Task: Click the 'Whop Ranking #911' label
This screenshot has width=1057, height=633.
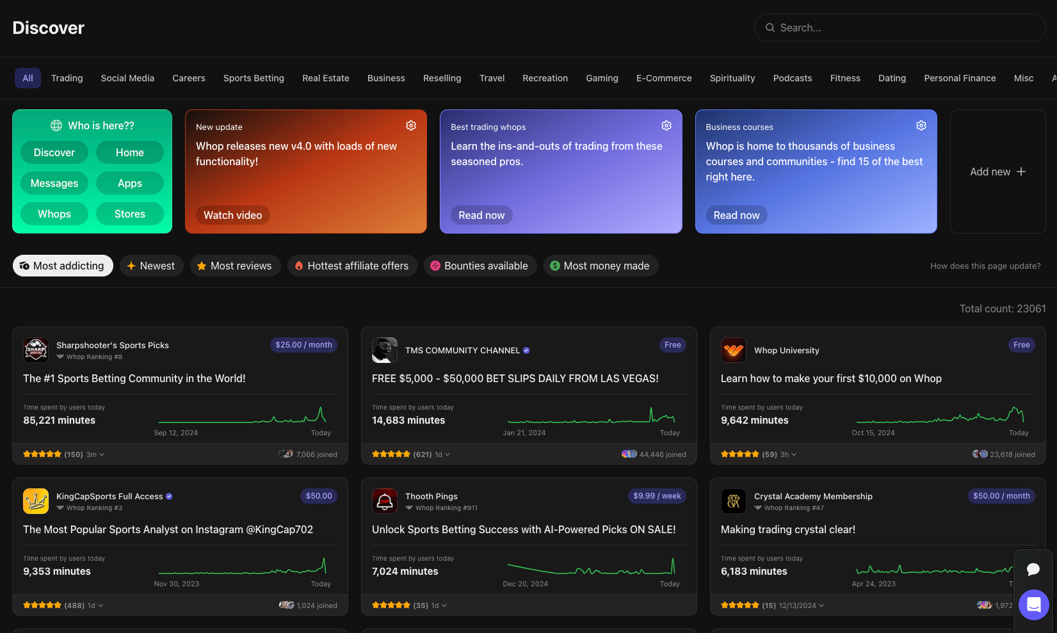Action: (446, 508)
